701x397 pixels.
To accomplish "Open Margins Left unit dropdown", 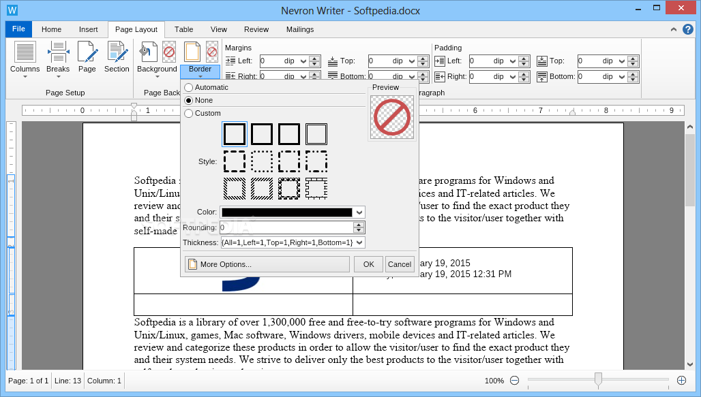I will click(x=303, y=61).
